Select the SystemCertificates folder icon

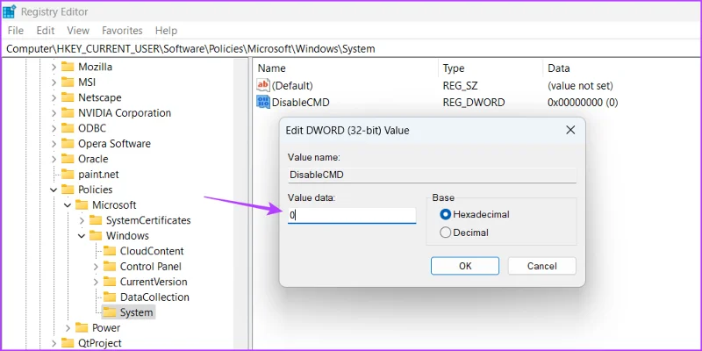tap(96, 220)
